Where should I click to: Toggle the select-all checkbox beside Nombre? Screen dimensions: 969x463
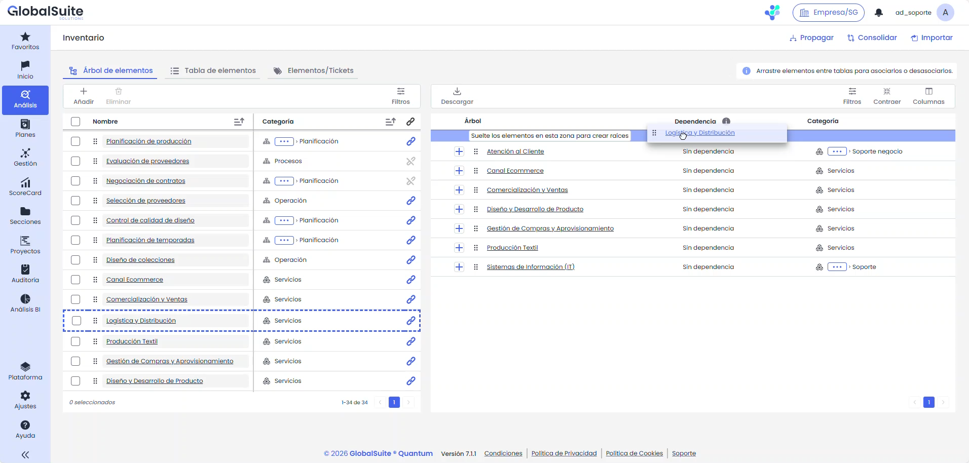[x=76, y=122]
